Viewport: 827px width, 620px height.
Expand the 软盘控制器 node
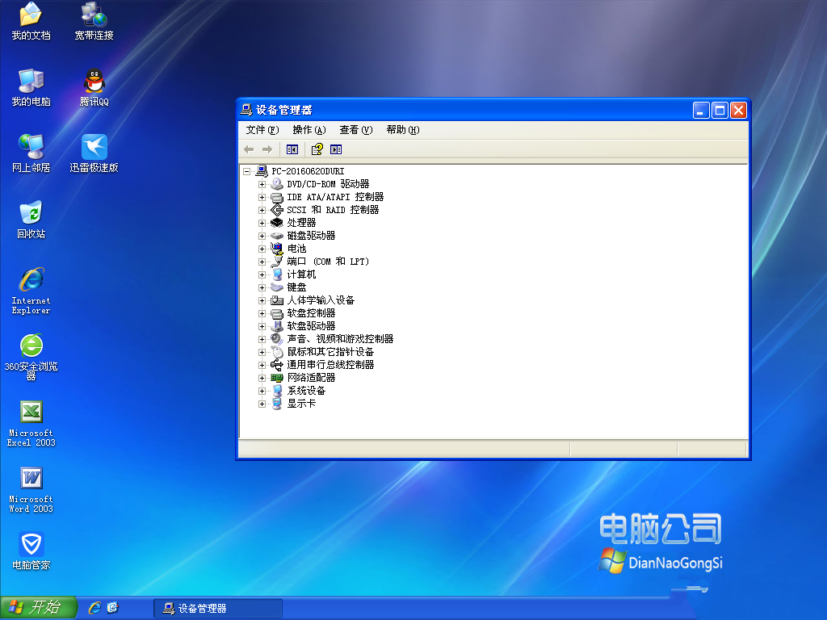point(262,314)
